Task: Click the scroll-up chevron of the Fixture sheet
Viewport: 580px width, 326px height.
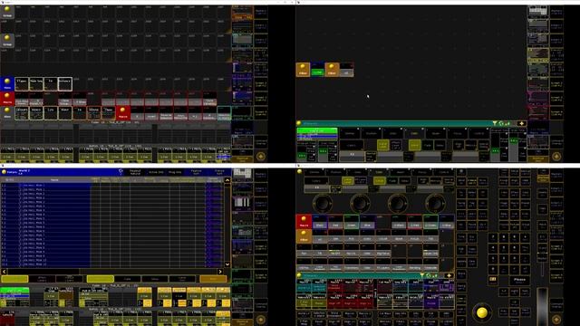Action: click(x=227, y=180)
